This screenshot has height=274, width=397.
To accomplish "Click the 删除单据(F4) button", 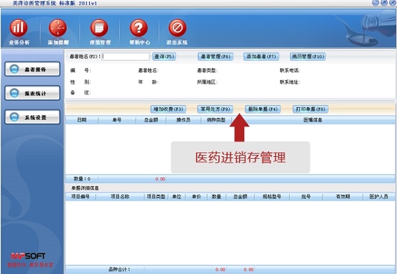I will pyautogui.click(x=263, y=109).
